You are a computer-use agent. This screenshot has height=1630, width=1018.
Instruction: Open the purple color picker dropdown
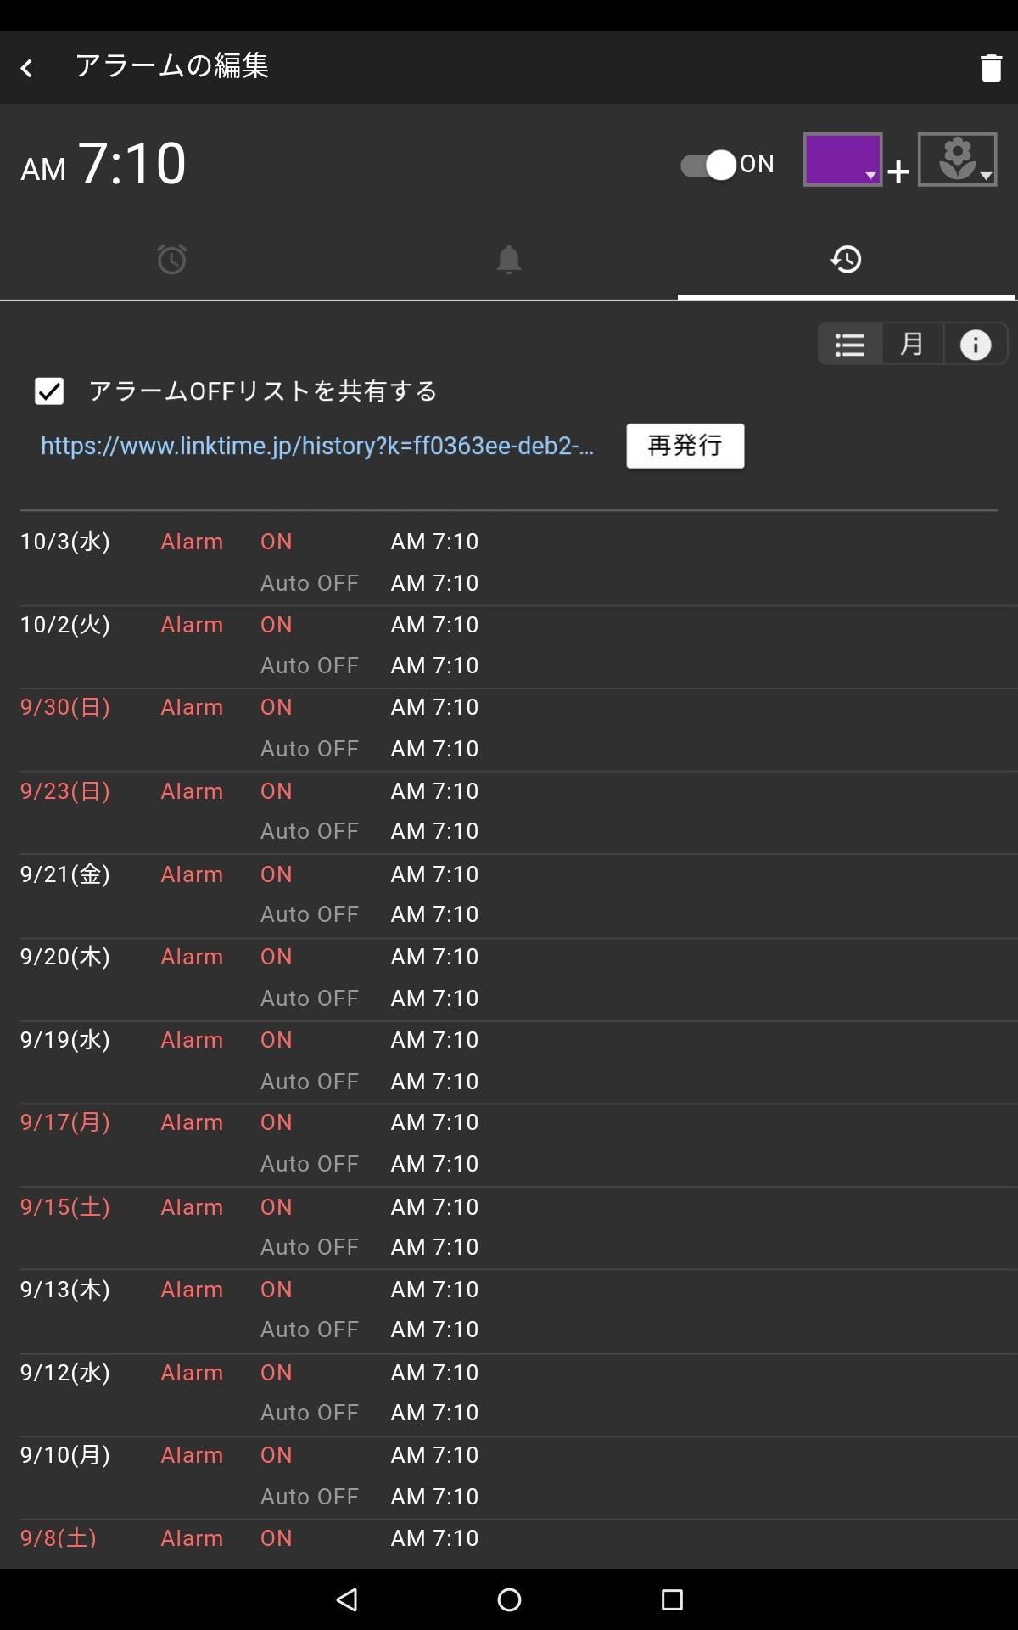[x=842, y=160]
